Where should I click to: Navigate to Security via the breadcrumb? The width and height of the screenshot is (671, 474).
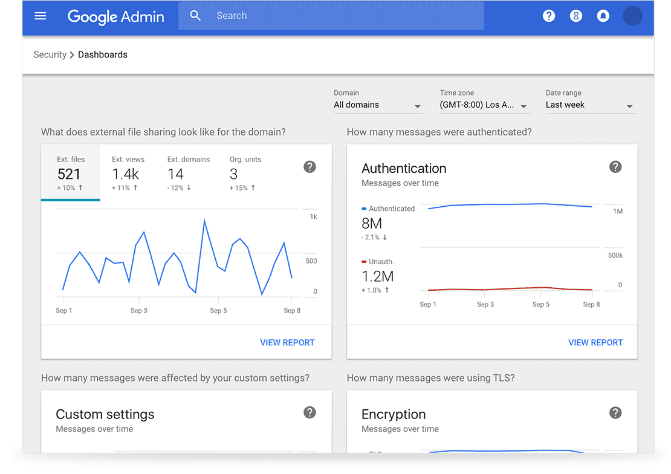tap(50, 54)
